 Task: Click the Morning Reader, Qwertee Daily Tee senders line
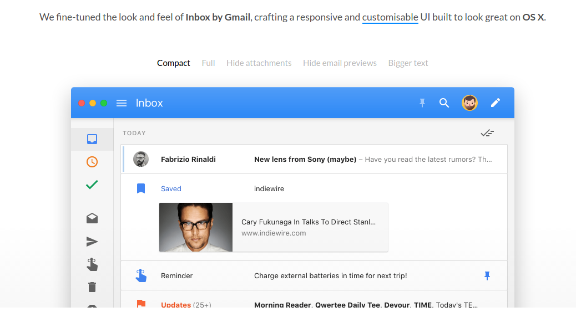[366, 305]
